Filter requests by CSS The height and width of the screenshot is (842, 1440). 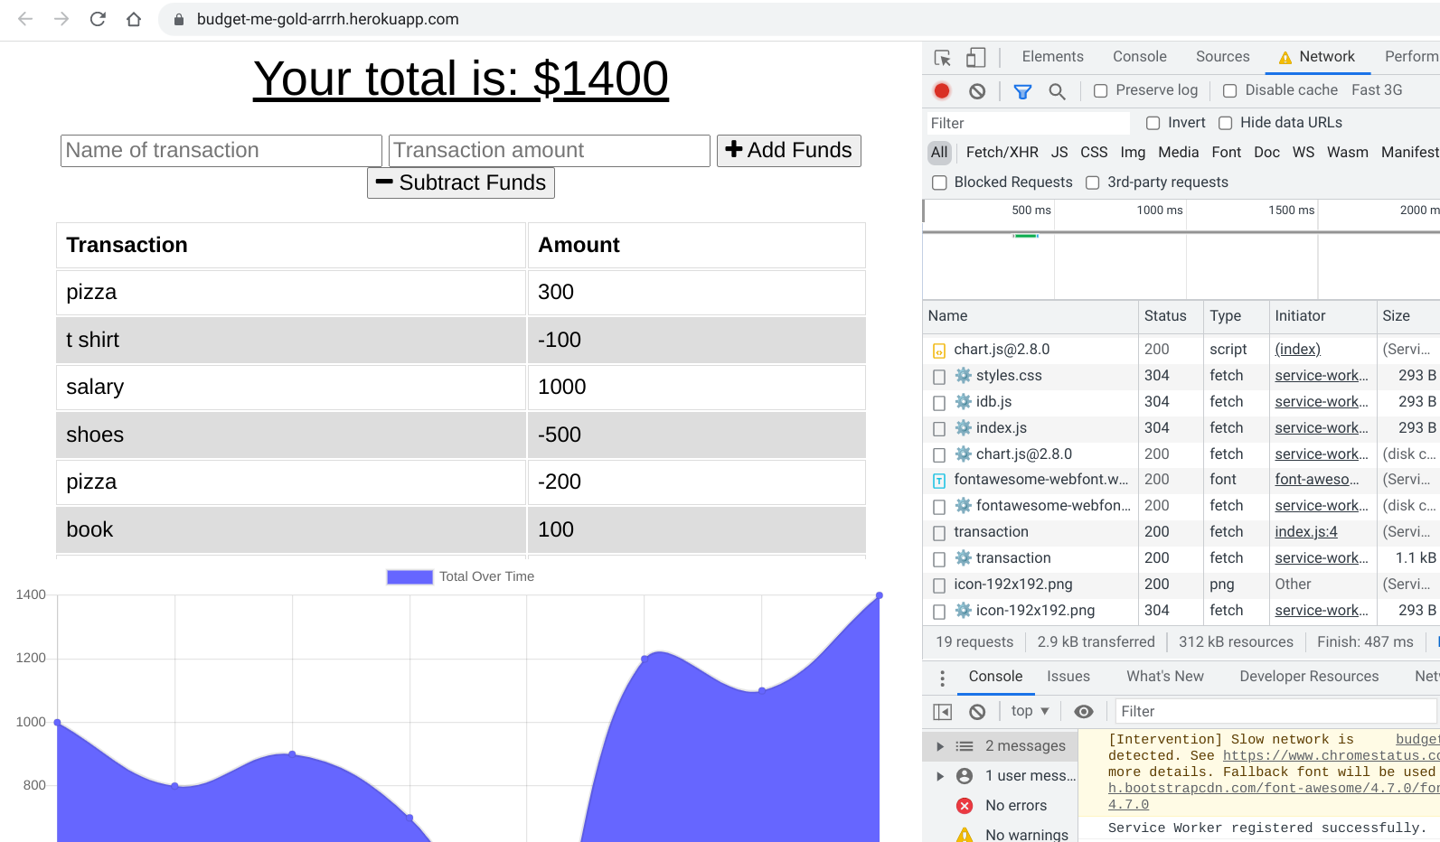tap(1094, 153)
